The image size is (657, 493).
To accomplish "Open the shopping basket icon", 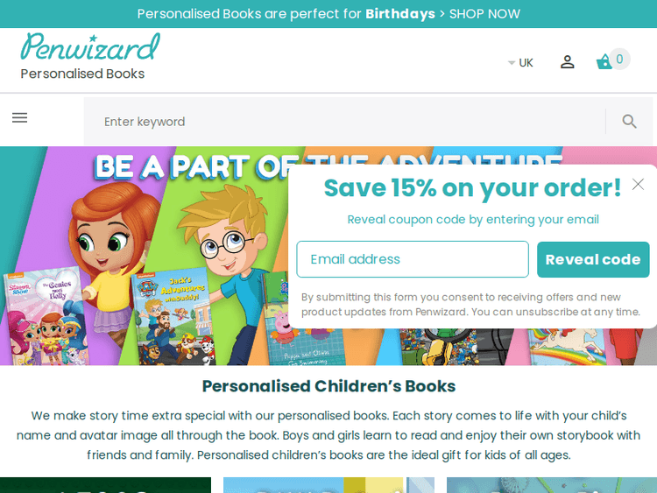I will [604, 62].
